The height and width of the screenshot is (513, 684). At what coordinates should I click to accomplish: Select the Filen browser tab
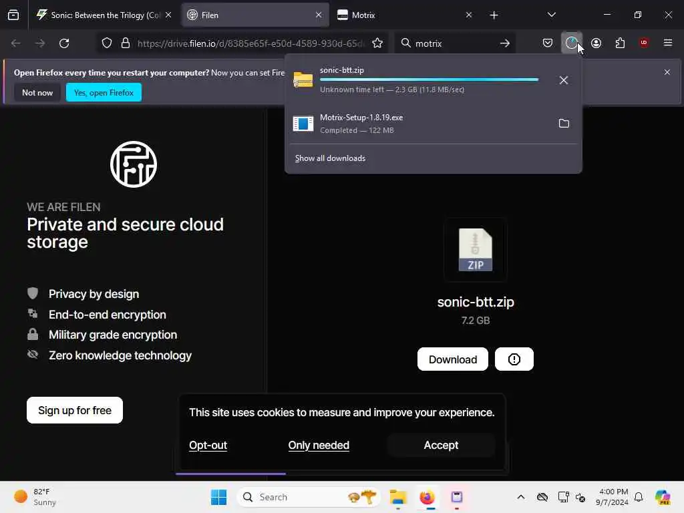tap(255, 15)
